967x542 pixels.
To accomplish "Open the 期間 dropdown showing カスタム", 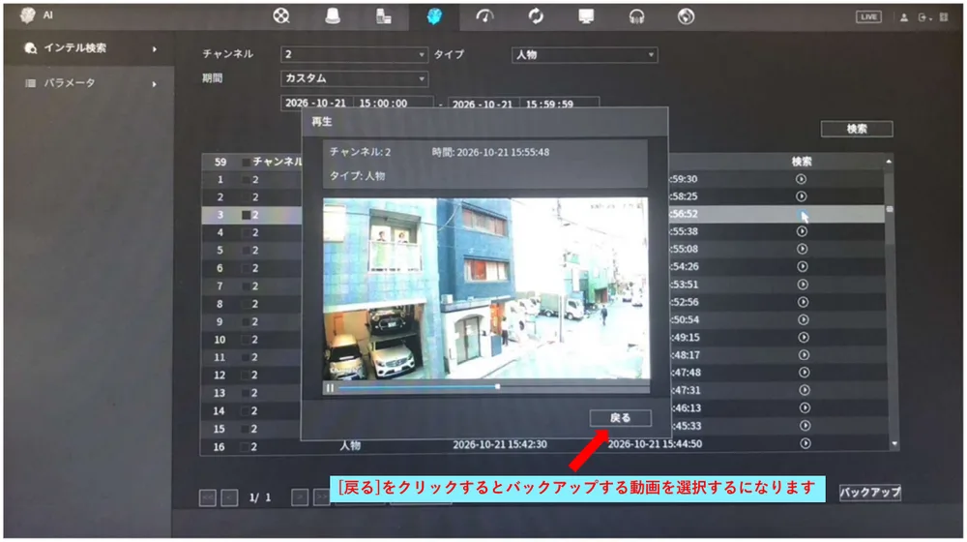I will [354, 78].
